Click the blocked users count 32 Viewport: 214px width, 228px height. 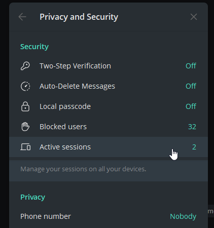(192, 127)
